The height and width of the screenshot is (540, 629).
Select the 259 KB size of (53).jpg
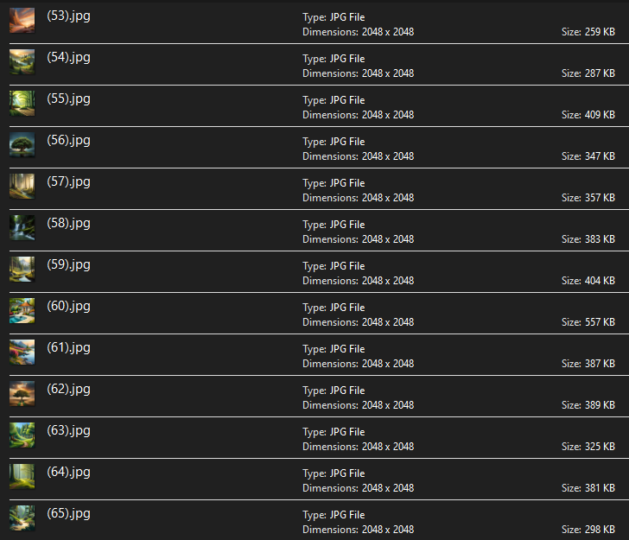point(588,32)
